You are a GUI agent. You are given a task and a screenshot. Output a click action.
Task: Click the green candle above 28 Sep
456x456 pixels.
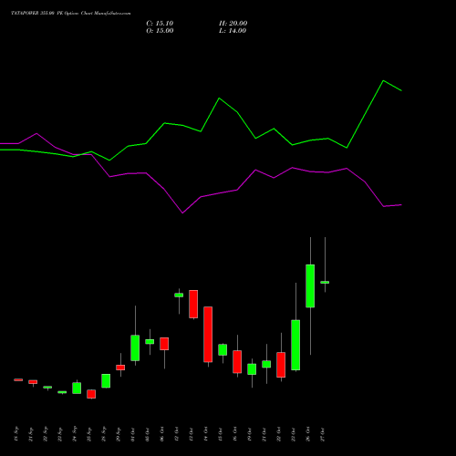point(106,381)
